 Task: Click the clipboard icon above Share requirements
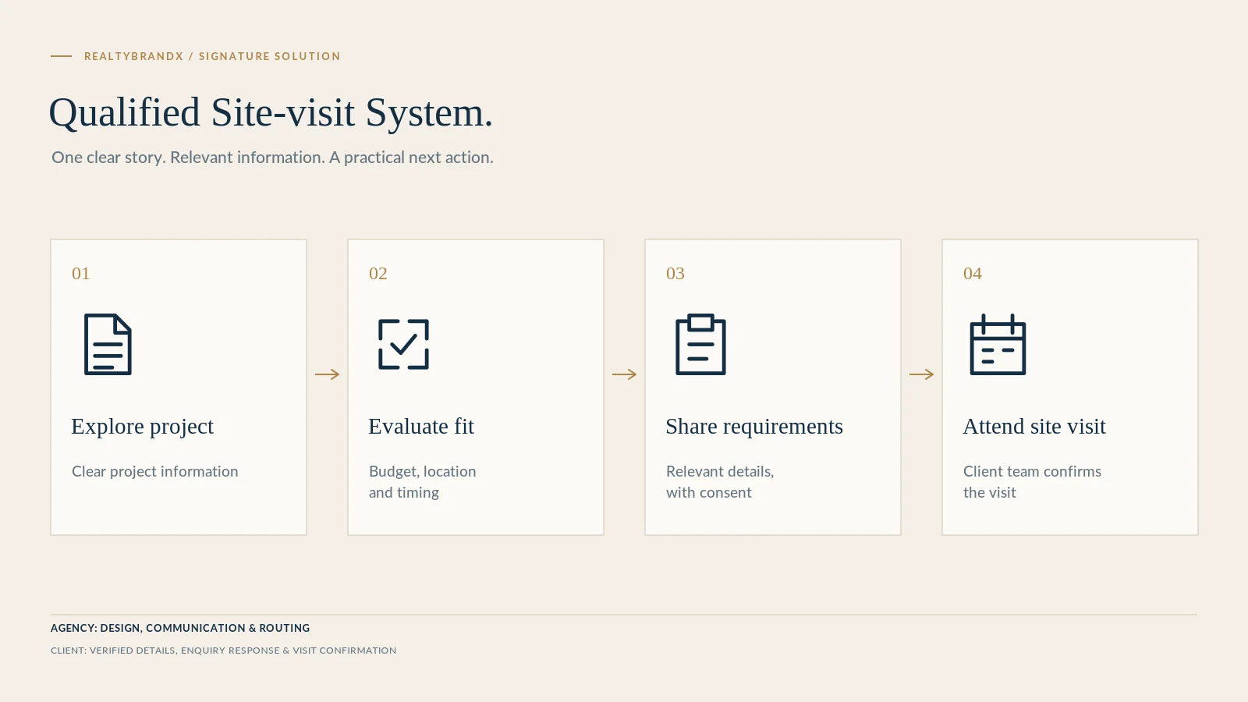[x=700, y=344]
